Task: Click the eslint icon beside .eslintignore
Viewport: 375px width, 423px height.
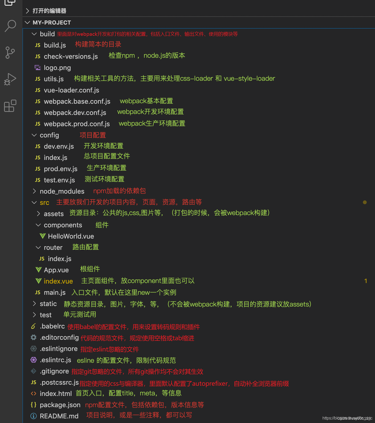Action: click(33, 349)
